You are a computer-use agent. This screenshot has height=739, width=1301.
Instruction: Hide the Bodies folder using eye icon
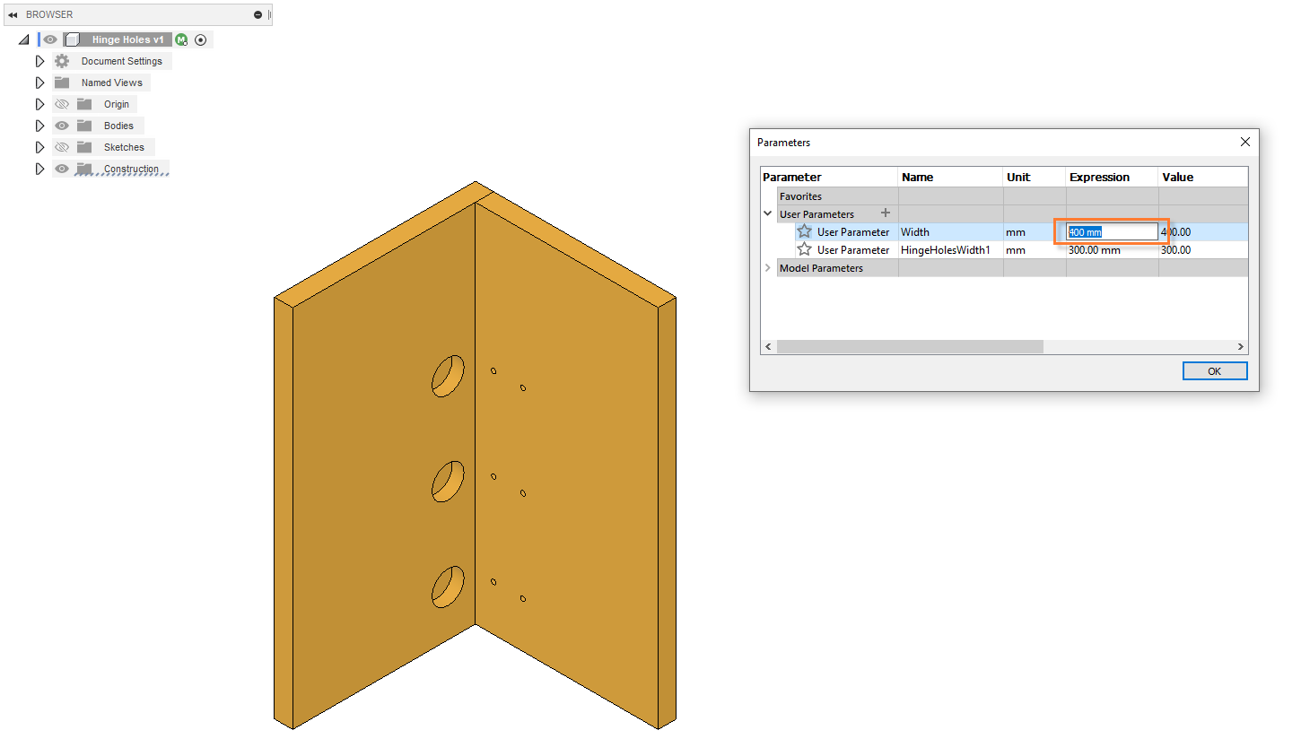62,126
